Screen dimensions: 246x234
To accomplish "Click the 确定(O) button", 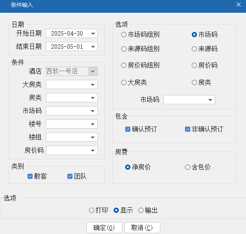I will [104, 228].
